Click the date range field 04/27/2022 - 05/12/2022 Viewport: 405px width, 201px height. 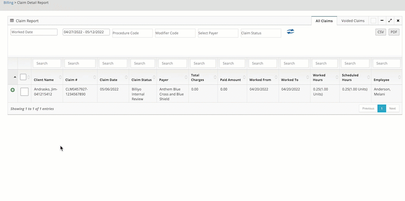pyautogui.click(x=86, y=32)
